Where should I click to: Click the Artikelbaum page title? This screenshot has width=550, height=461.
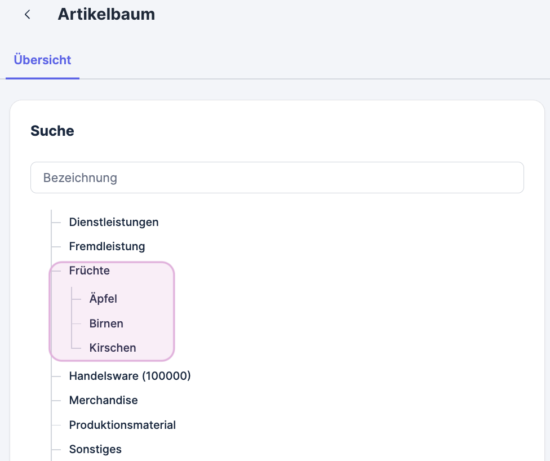106,15
